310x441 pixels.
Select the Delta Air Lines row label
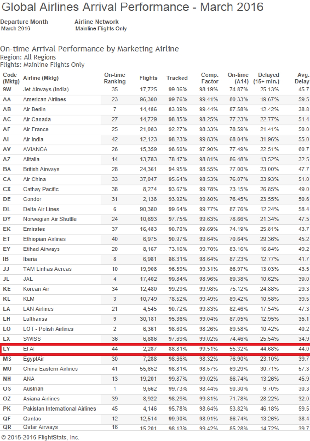pyautogui.click(x=41, y=209)
